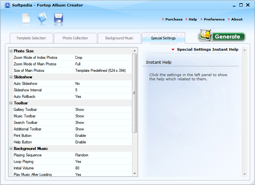Click the New blank document icon
The height and width of the screenshot is (185, 255).
[26, 18]
